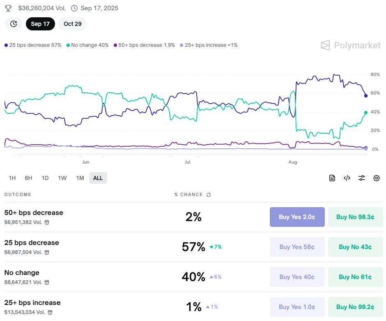Set chart range to 1D

(x=45, y=178)
